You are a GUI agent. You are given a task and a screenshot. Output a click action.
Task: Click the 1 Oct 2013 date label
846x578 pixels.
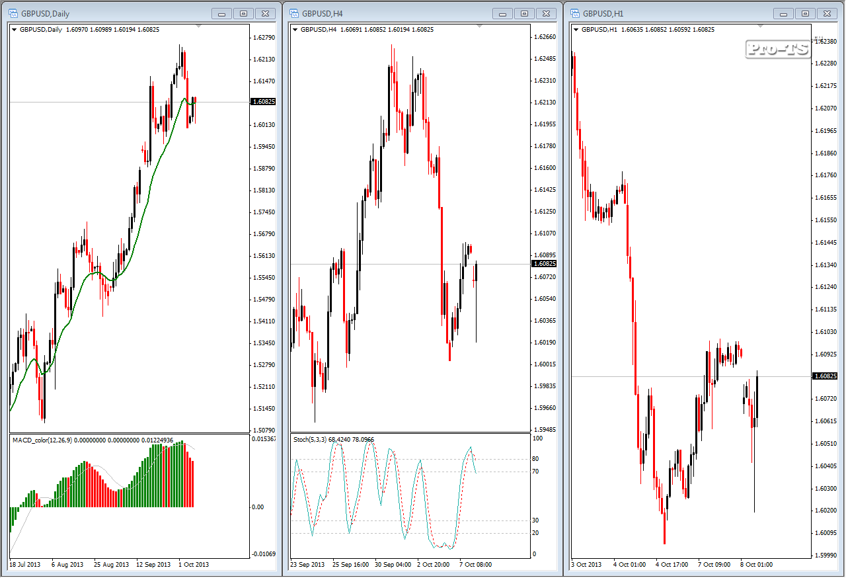194,565
